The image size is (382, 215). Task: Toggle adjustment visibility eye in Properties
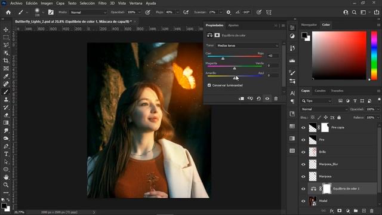(267, 99)
